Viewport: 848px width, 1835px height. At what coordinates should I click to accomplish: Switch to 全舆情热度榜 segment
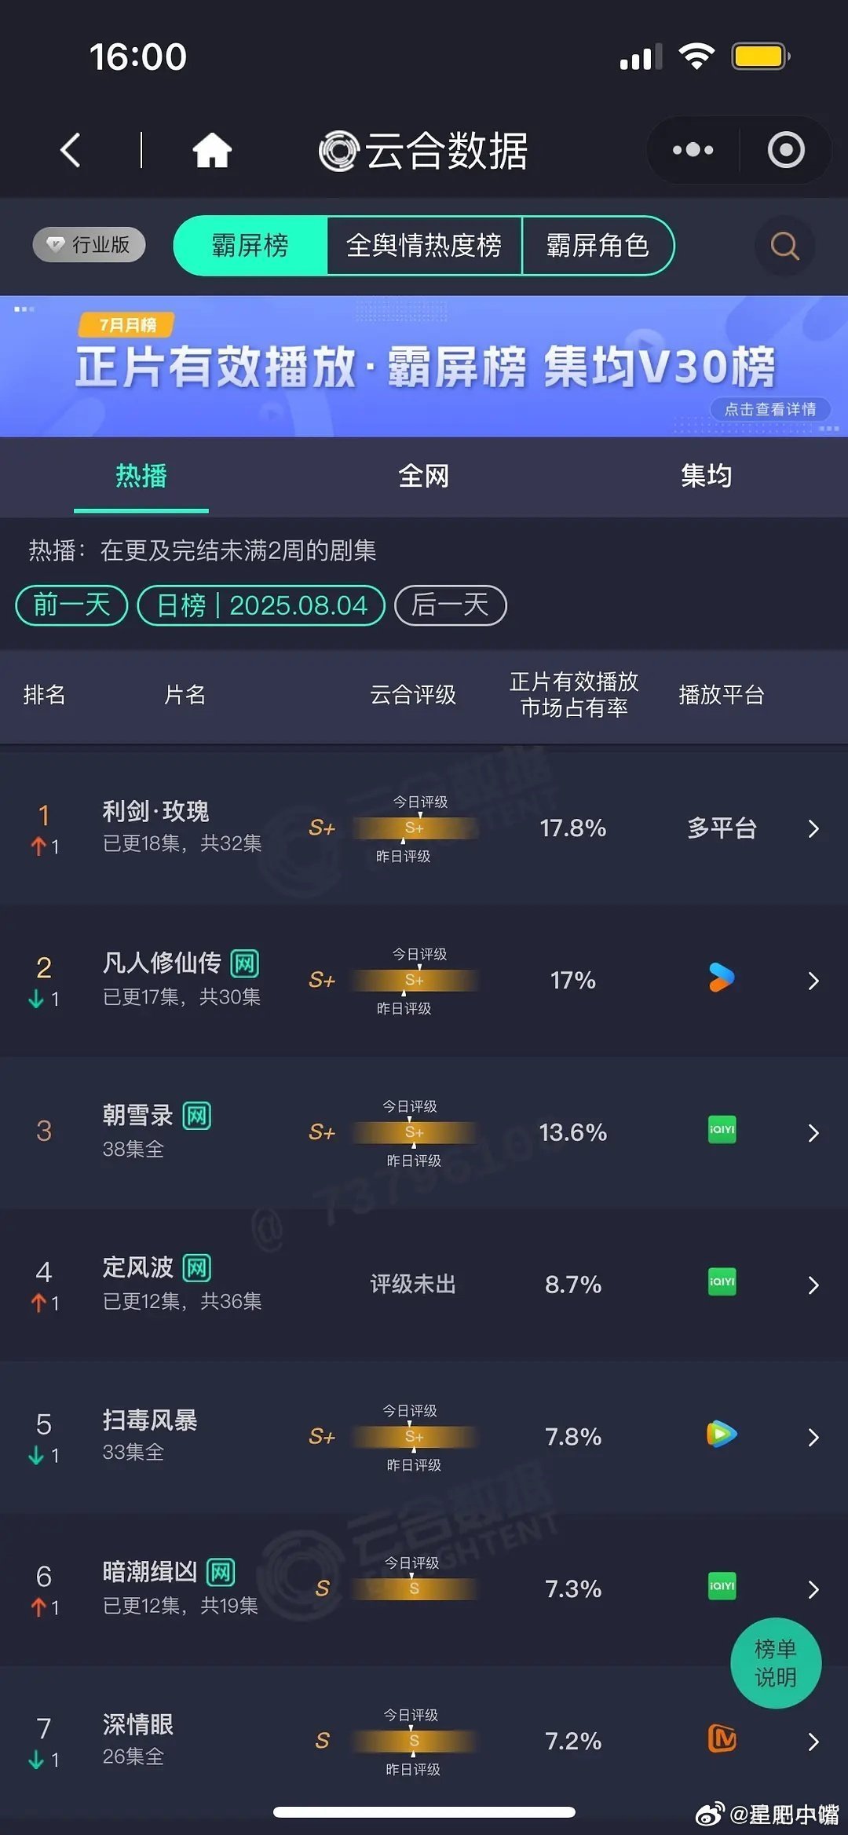pyautogui.click(x=424, y=246)
